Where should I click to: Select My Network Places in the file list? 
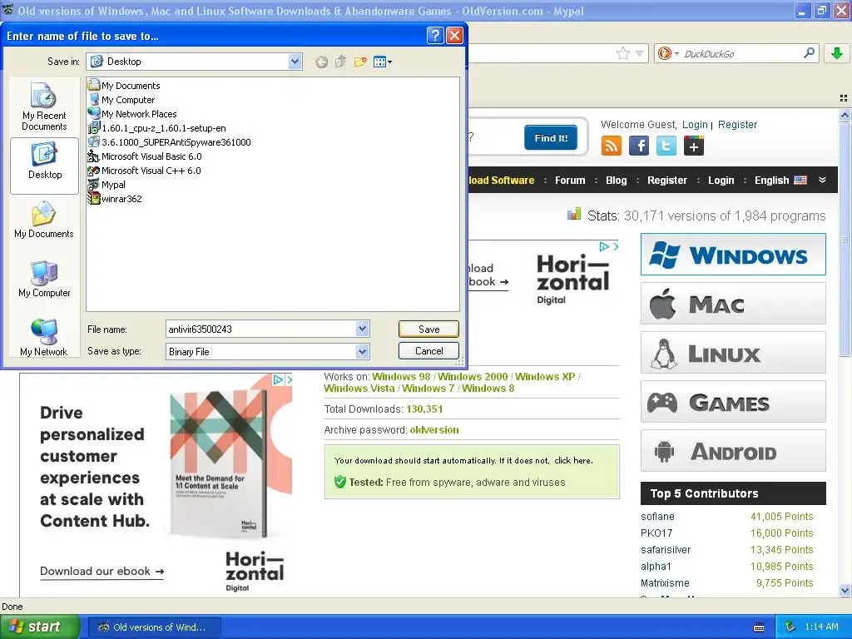point(132,113)
